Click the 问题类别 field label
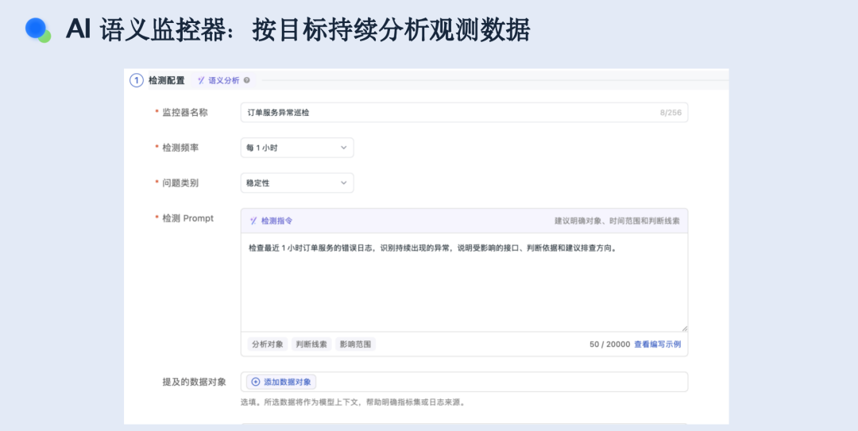This screenshot has height=431, width=858. (x=180, y=183)
